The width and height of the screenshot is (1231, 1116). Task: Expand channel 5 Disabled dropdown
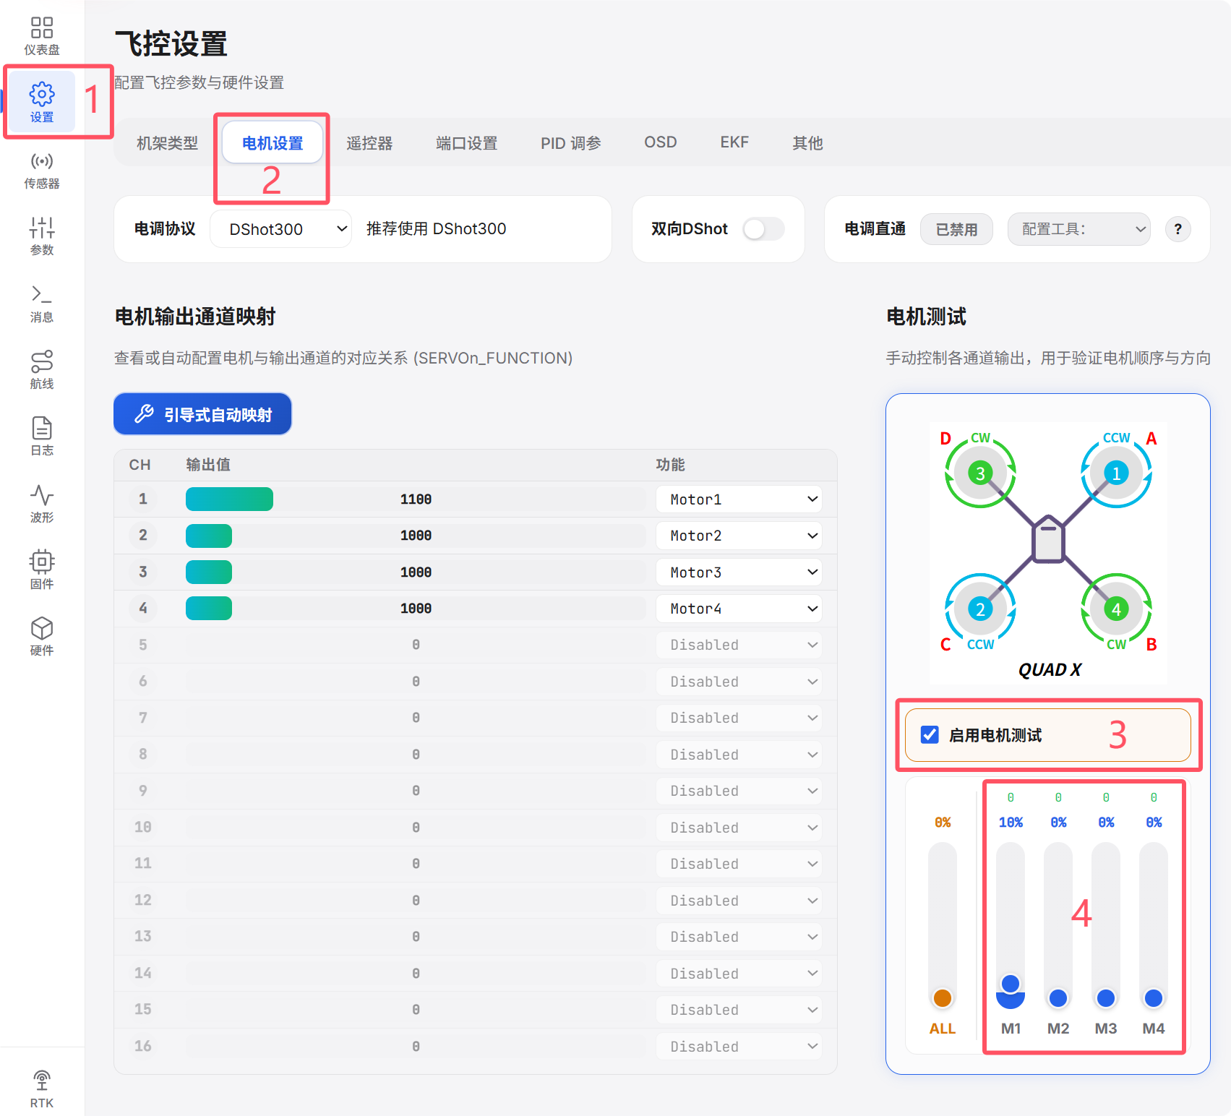(x=739, y=645)
